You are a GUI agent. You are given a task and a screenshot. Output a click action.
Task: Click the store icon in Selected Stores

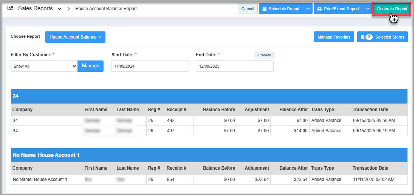[x=362, y=37]
